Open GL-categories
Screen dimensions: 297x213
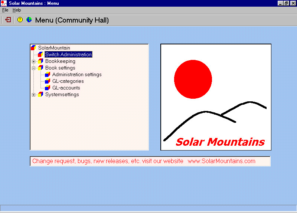point(68,81)
